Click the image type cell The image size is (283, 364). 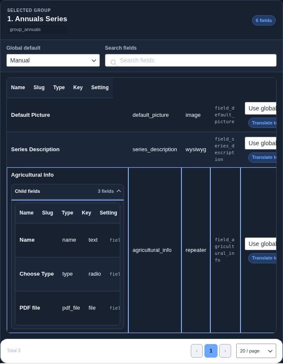coord(193,115)
